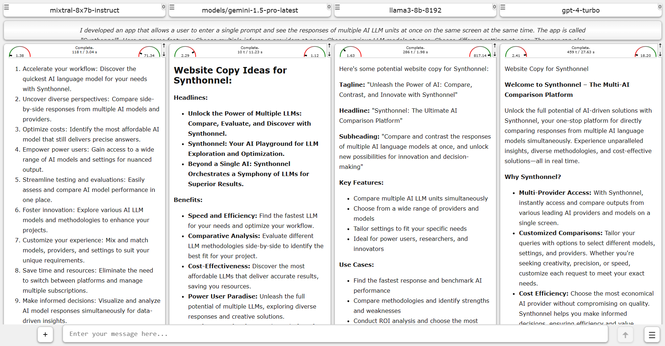Click up arrow in gpt-4-turbo response panel
665x346 pixels.
[660, 46]
